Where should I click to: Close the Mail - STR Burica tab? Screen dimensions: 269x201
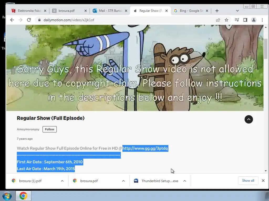point(126,11)
